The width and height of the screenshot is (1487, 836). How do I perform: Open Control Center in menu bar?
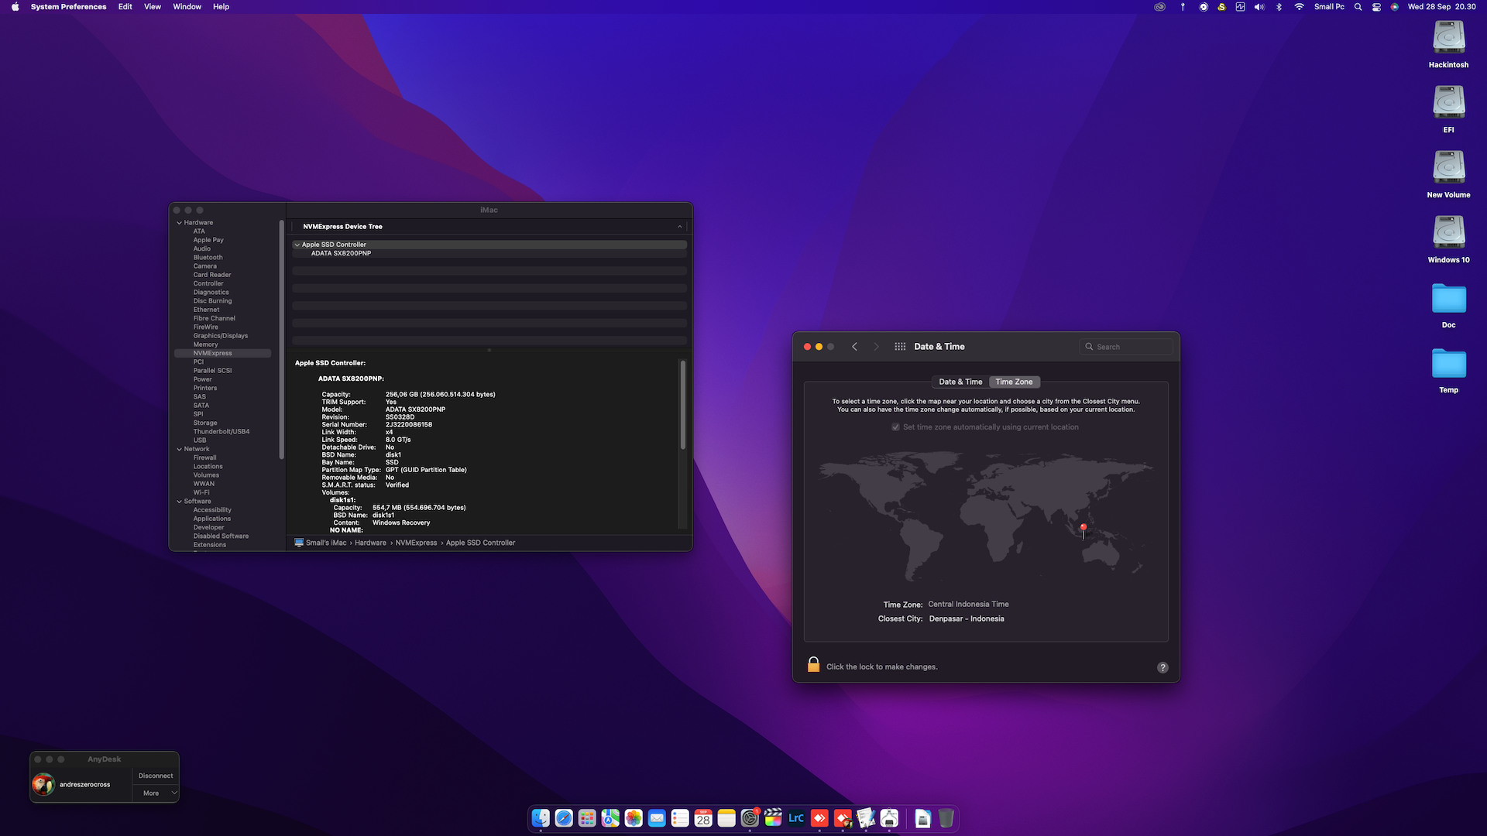pyautogui.click(x=1376, y=7)
